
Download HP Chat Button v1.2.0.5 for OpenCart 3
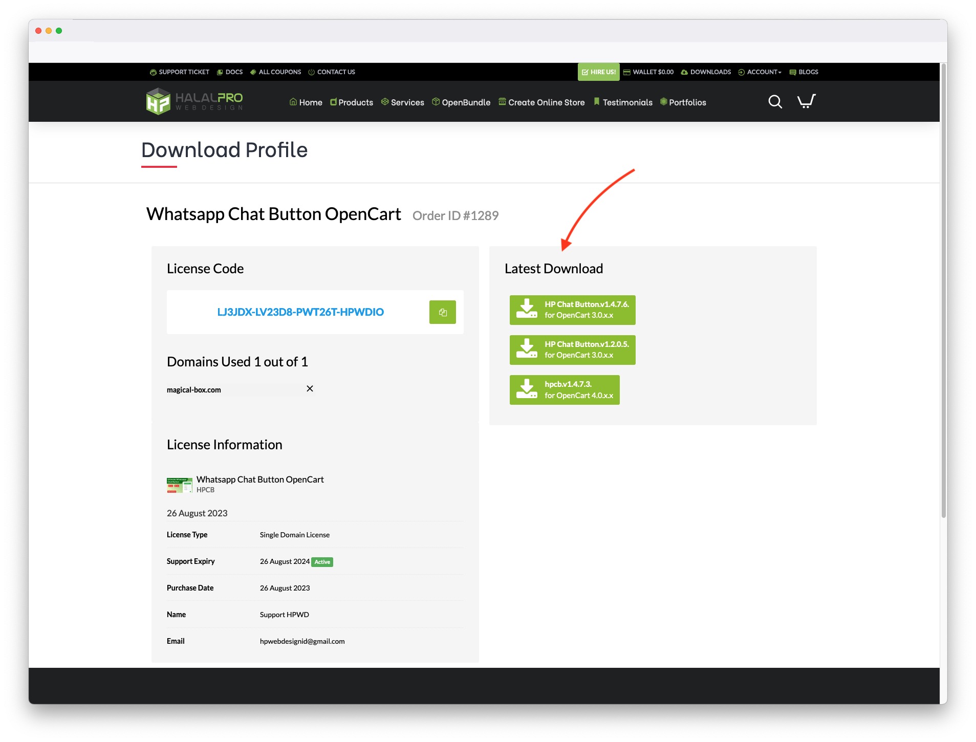[x=572, y=350]
